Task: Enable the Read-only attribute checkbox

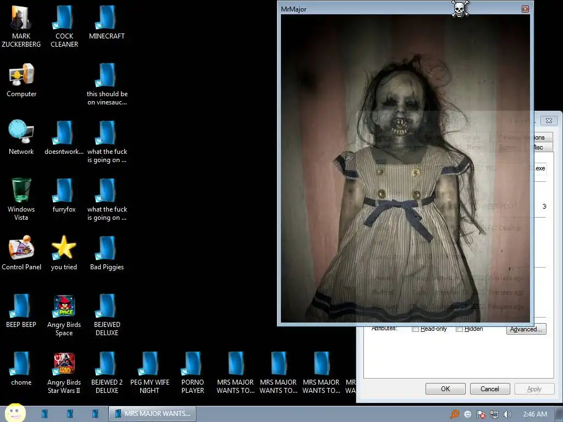Action: [415, 329]
